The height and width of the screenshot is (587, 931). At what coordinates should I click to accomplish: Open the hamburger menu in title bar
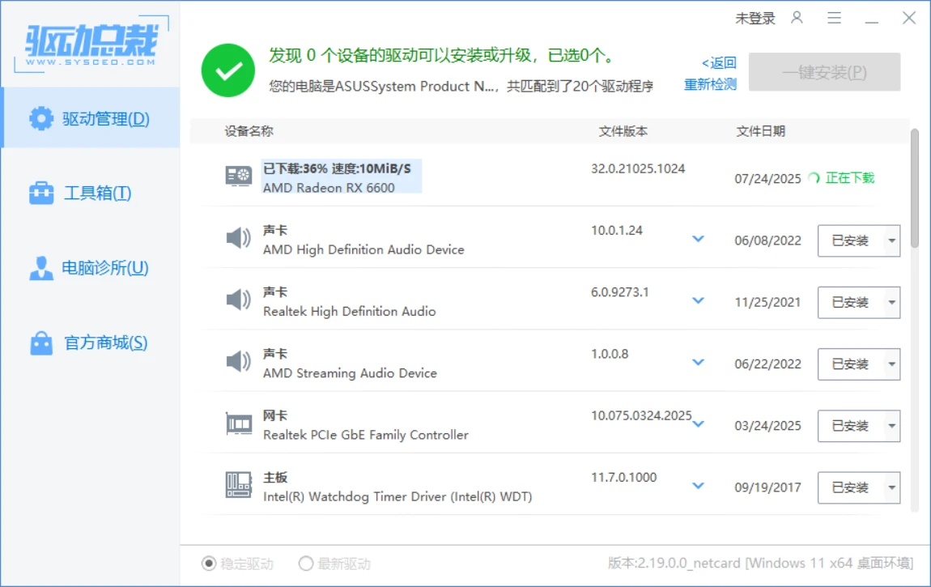click(x=835, y=18)
